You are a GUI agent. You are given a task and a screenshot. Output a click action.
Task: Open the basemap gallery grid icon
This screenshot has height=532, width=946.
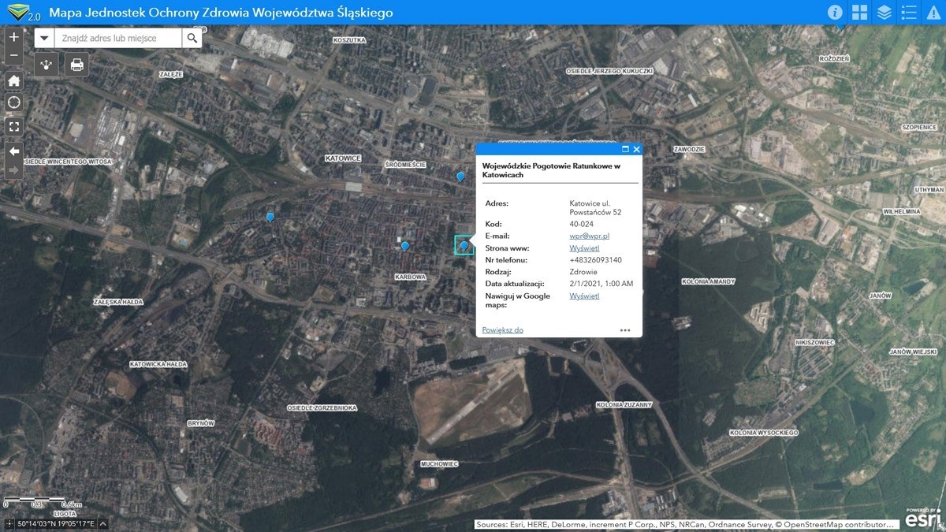[859, 13]
